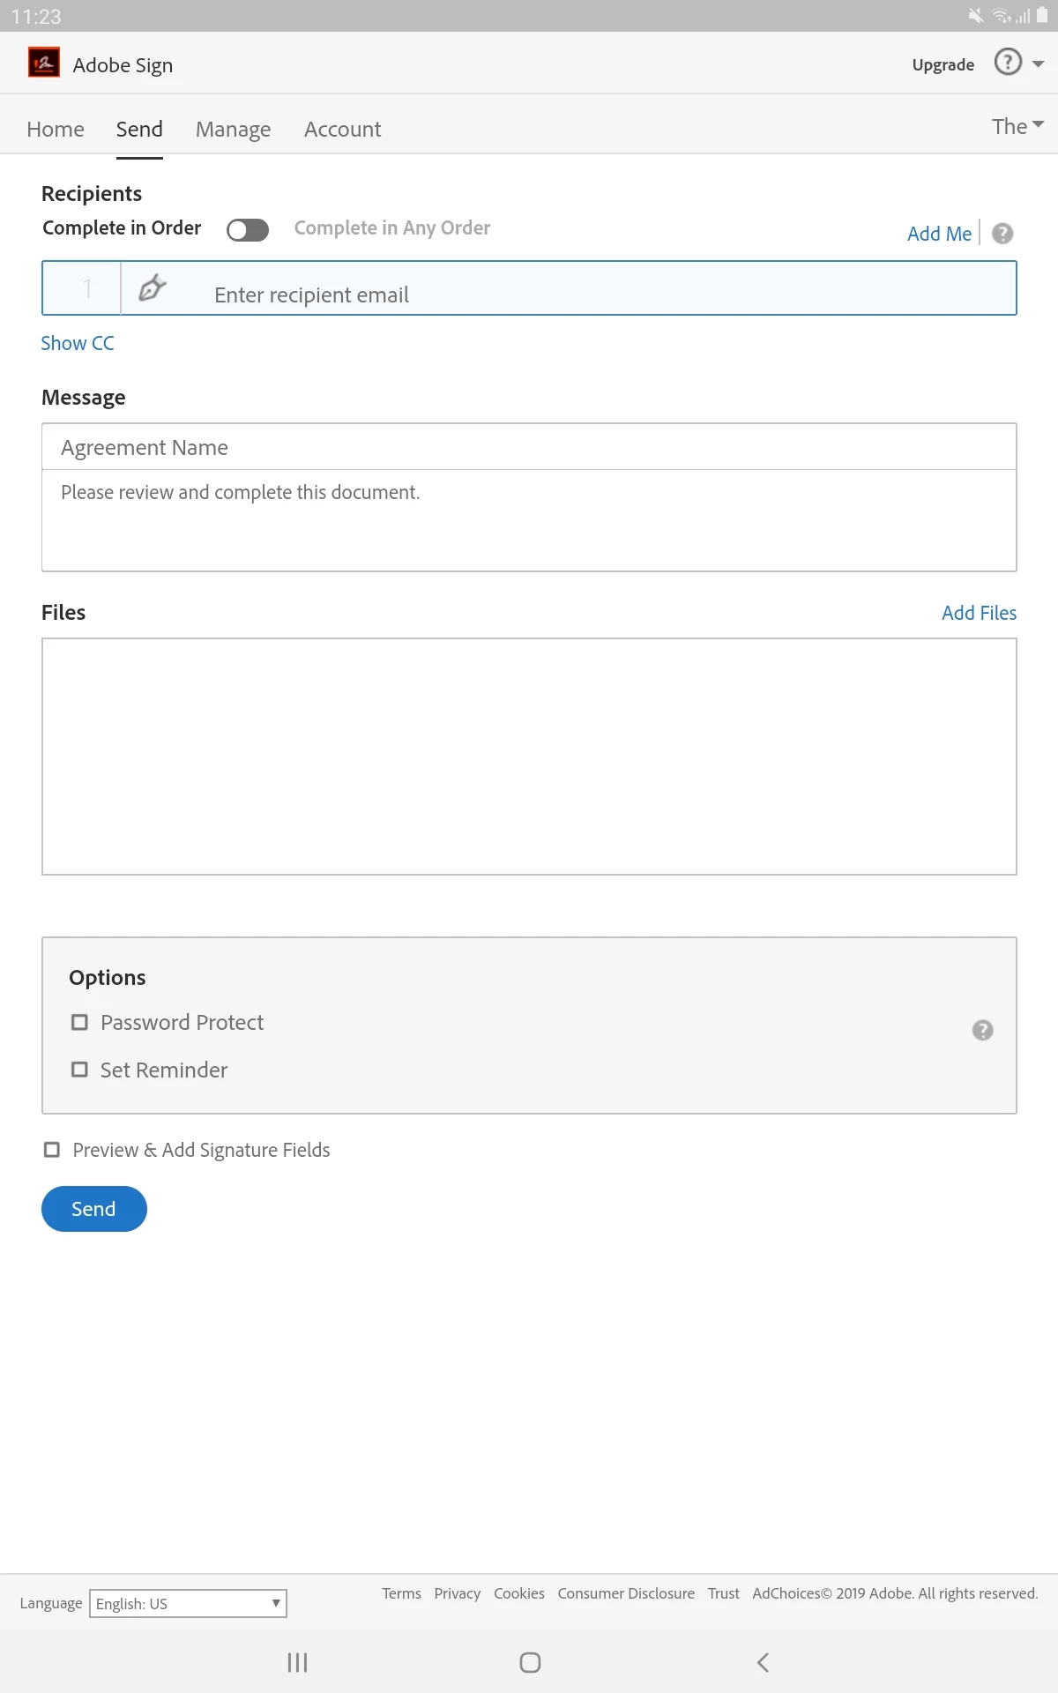Focus the Agreement Name field
Viewport: 1058px width, 1693px height.
point(529,447)
